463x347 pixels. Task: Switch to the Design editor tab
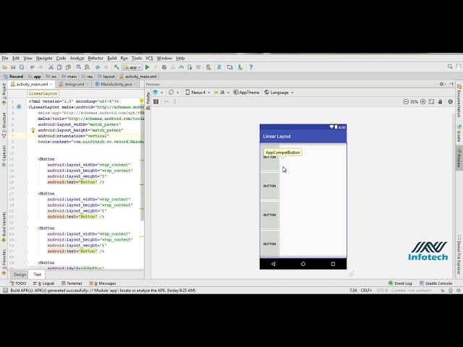tap(20, 275)
